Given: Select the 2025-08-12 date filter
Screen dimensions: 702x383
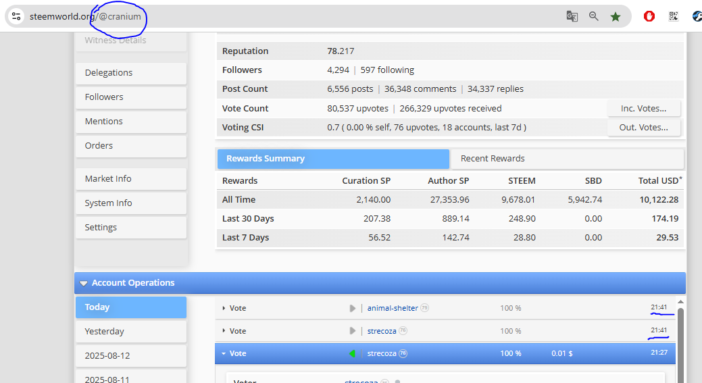Looking at the screenshot, I should (x=130, y=356).
